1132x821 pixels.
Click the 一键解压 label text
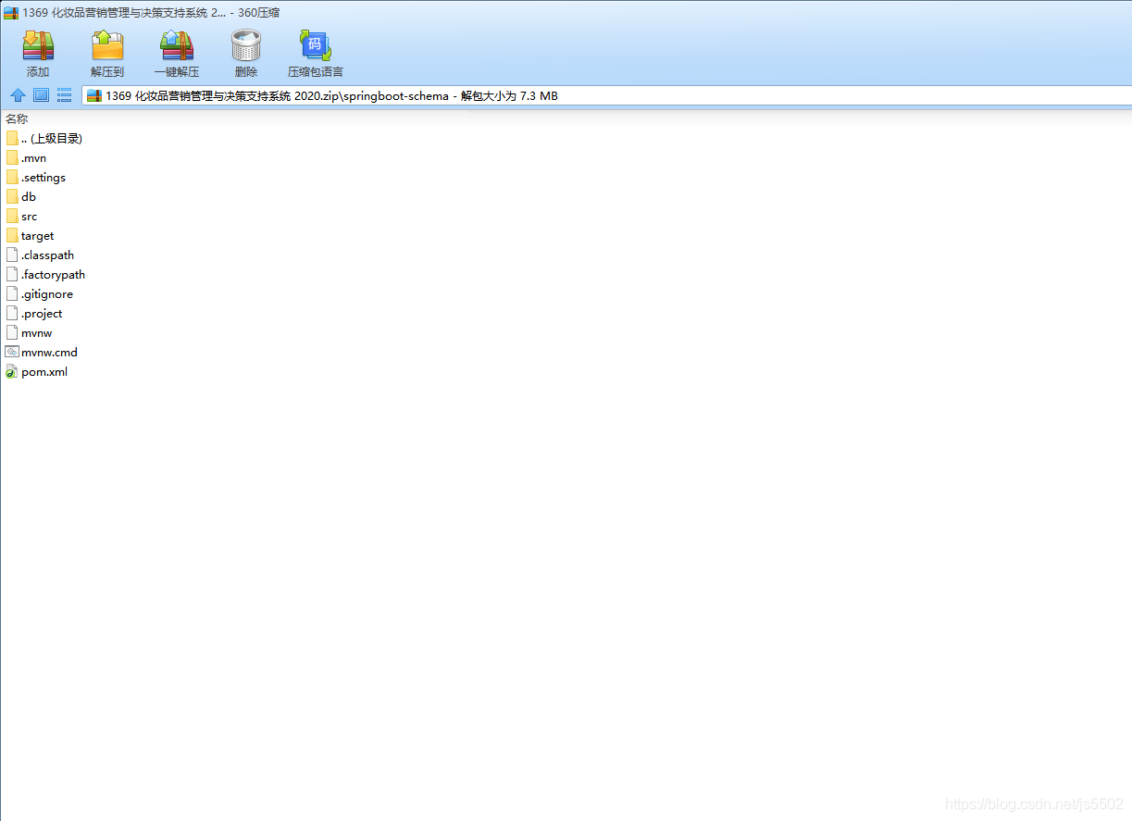click(x=177, y=72)
